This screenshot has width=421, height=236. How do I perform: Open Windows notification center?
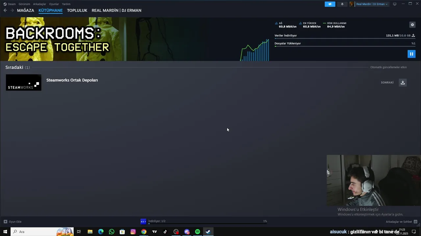(414, 232)
